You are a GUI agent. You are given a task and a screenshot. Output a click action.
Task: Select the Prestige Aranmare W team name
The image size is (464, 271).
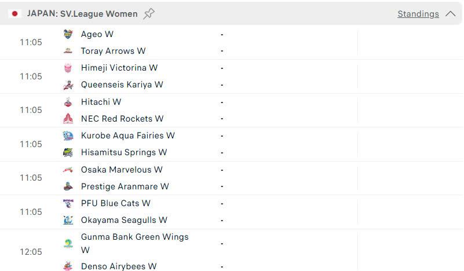click(x=125, y=186)
